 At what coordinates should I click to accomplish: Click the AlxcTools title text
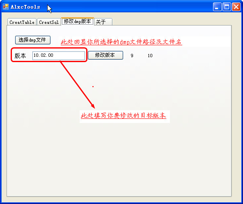point(25,7)
